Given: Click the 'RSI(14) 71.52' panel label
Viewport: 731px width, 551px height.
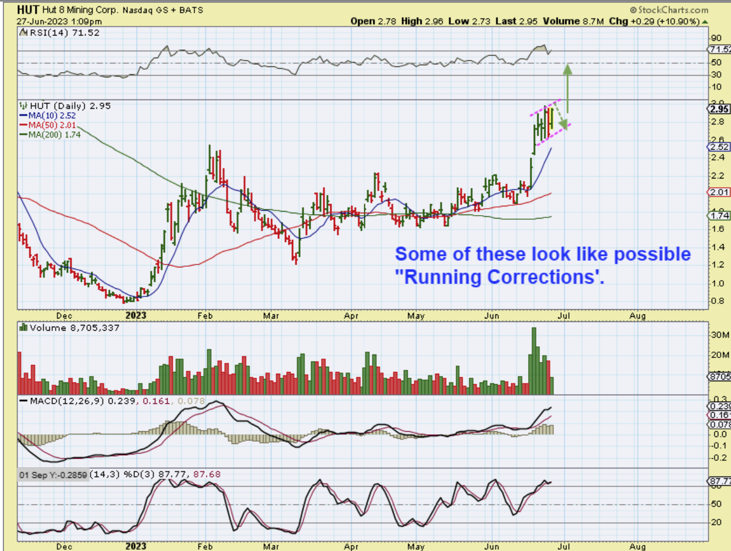Looking at the screenshot, I should [x=65, y=33].
